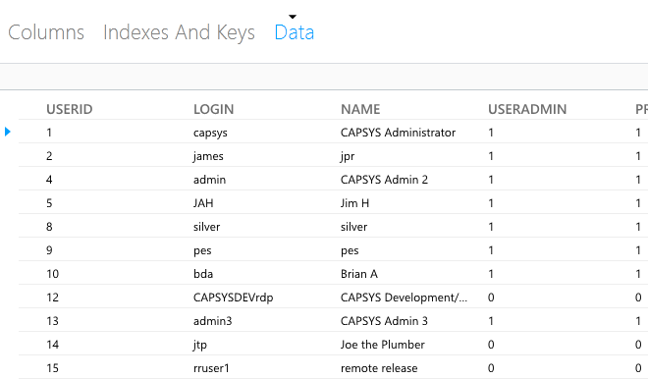This screenshot has width=648, height=379.
Task: Click the blue current-row arrow indicator
Action: (x=8, y=132)
